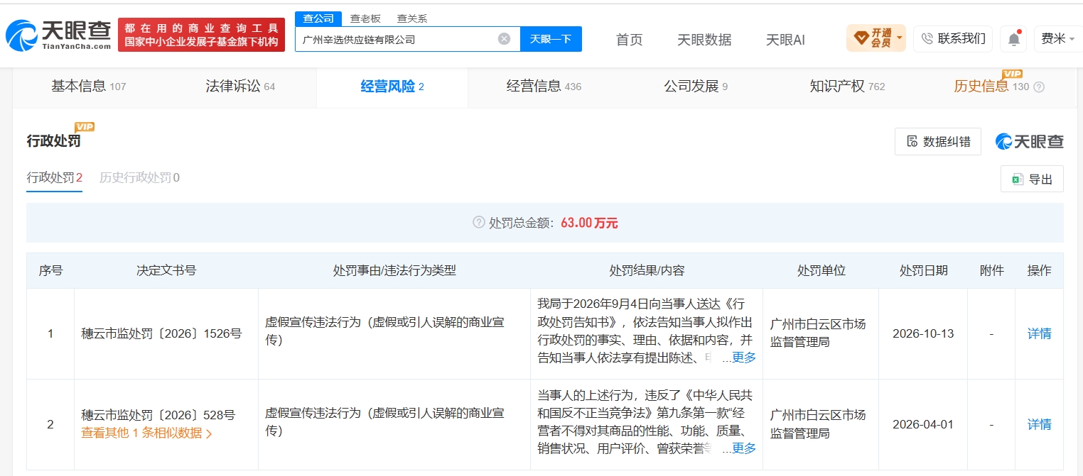Select the 查公司 search tab
This screenshot has width=1083, height=476.
(x=318, y=19)
